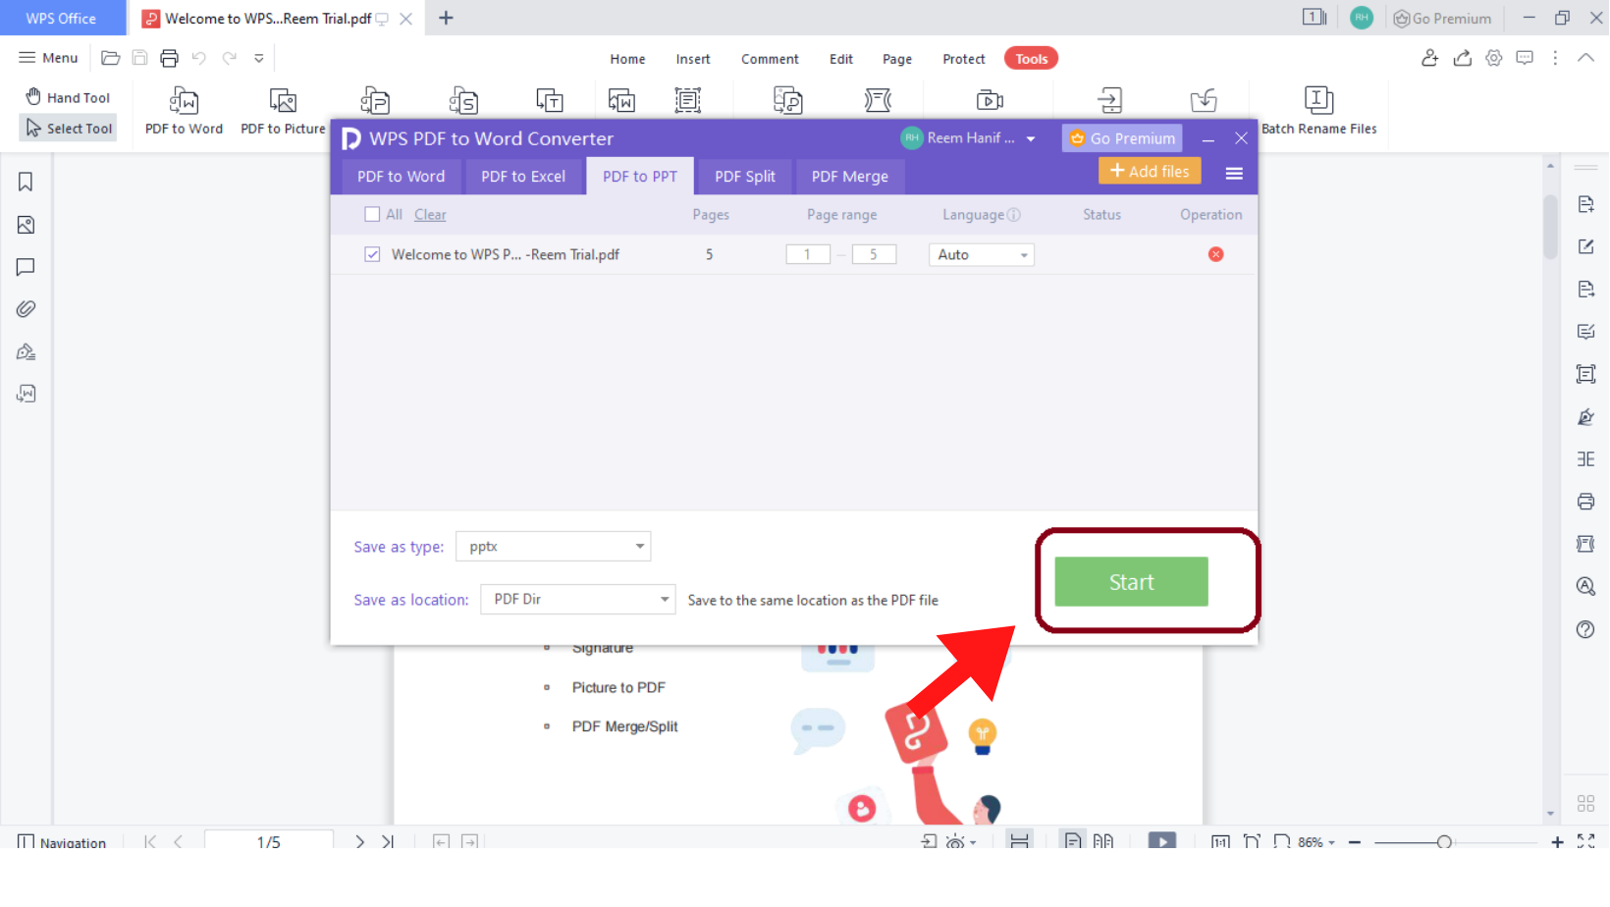Open the Insert ribbon tab
This screenshot has height=907, width=1610.
(693, 59)
